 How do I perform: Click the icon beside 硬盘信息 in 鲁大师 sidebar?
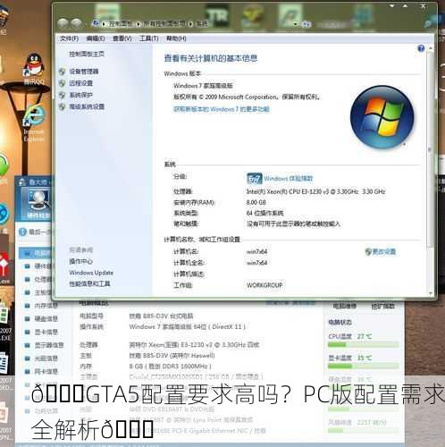(x=27, y=319)
